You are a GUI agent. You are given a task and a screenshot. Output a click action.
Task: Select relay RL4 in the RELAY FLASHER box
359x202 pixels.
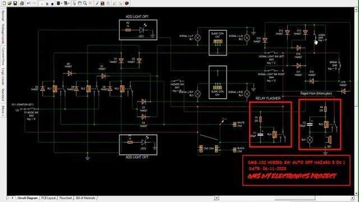click(x=274, y=135)
